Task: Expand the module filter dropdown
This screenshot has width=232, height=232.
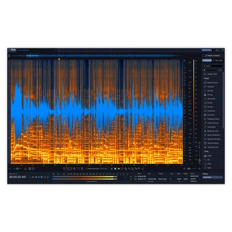Action: [x=210, y=70]
